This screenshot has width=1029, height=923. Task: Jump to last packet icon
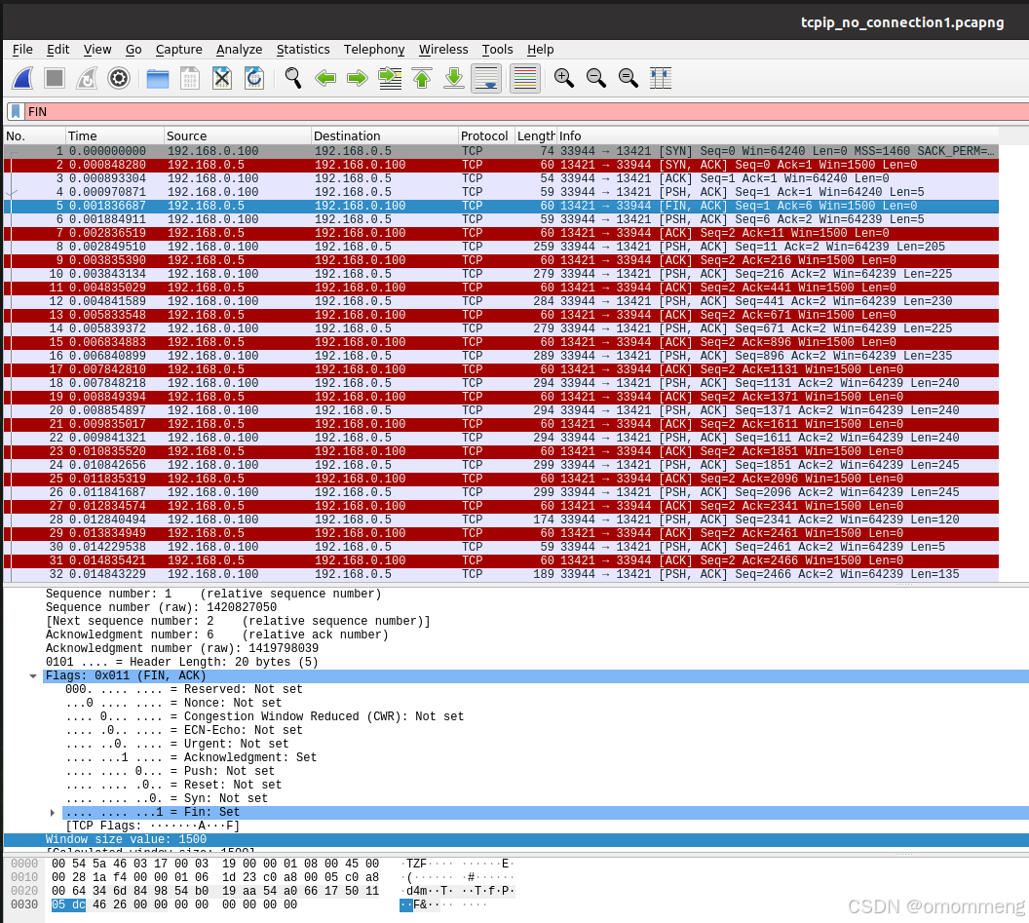tap(454, 78)
